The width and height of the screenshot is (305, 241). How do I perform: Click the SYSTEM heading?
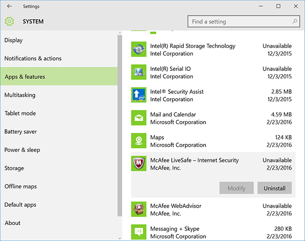pos(33,22)
